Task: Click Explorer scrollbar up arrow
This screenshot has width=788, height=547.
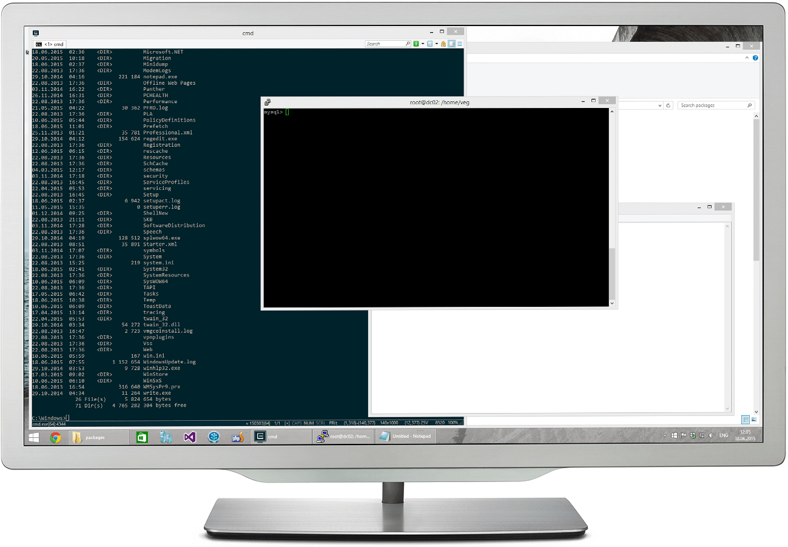Action: point(756,115)
